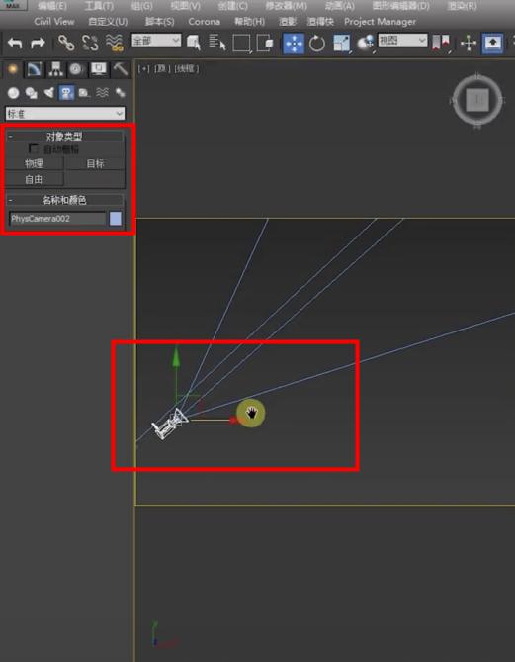
Task: Open the Utilities hammer tab
Action: tap(121, 69)
